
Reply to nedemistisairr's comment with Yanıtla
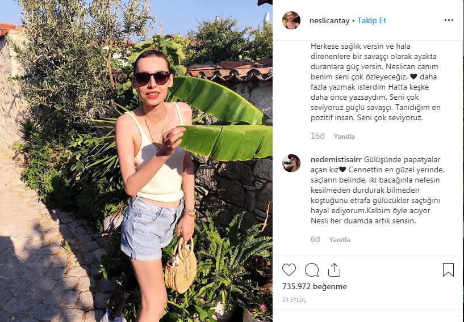tap(340, 240)
